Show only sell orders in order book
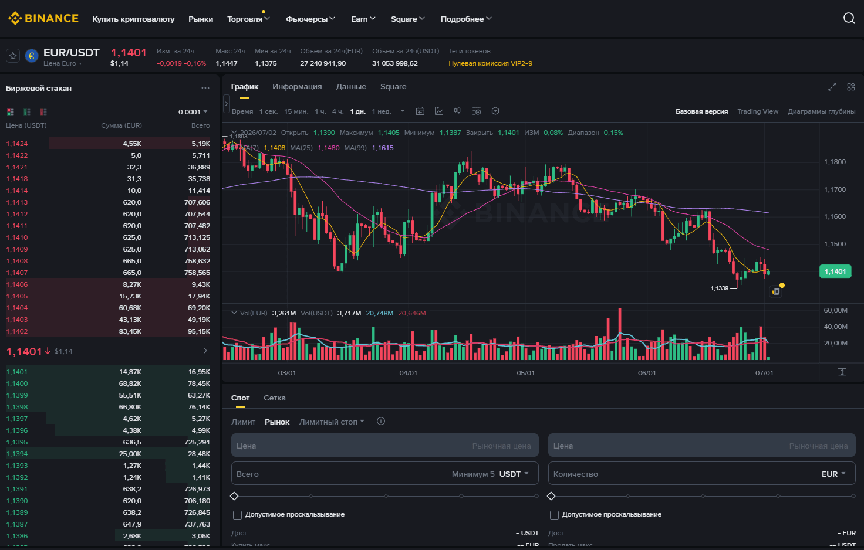Image resolution: width=864 pixels, height=550 pixels. [43, 111]
